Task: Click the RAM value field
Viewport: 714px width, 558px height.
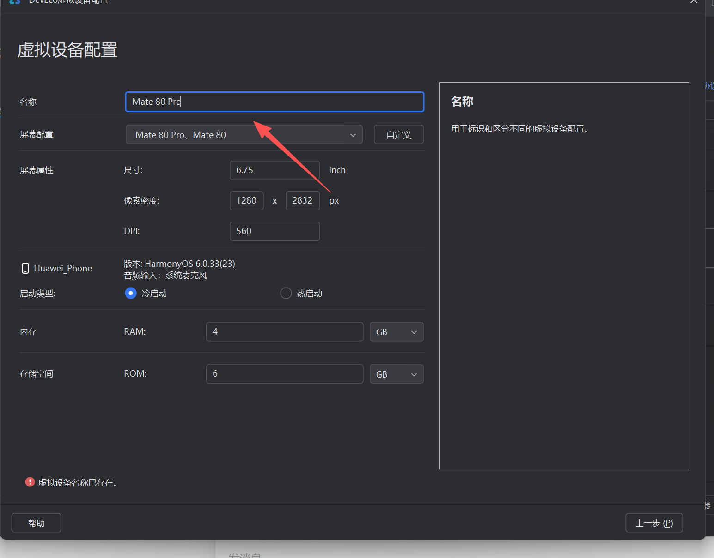Action: point(284,331)
